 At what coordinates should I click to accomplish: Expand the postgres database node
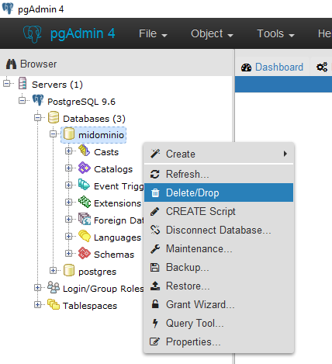(53, 271)
